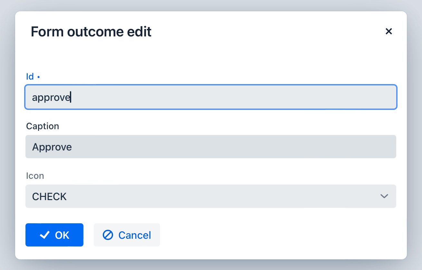Place cursor on the "approve" Id text
This screenshot has height=270, width=422.
(51, 98)
